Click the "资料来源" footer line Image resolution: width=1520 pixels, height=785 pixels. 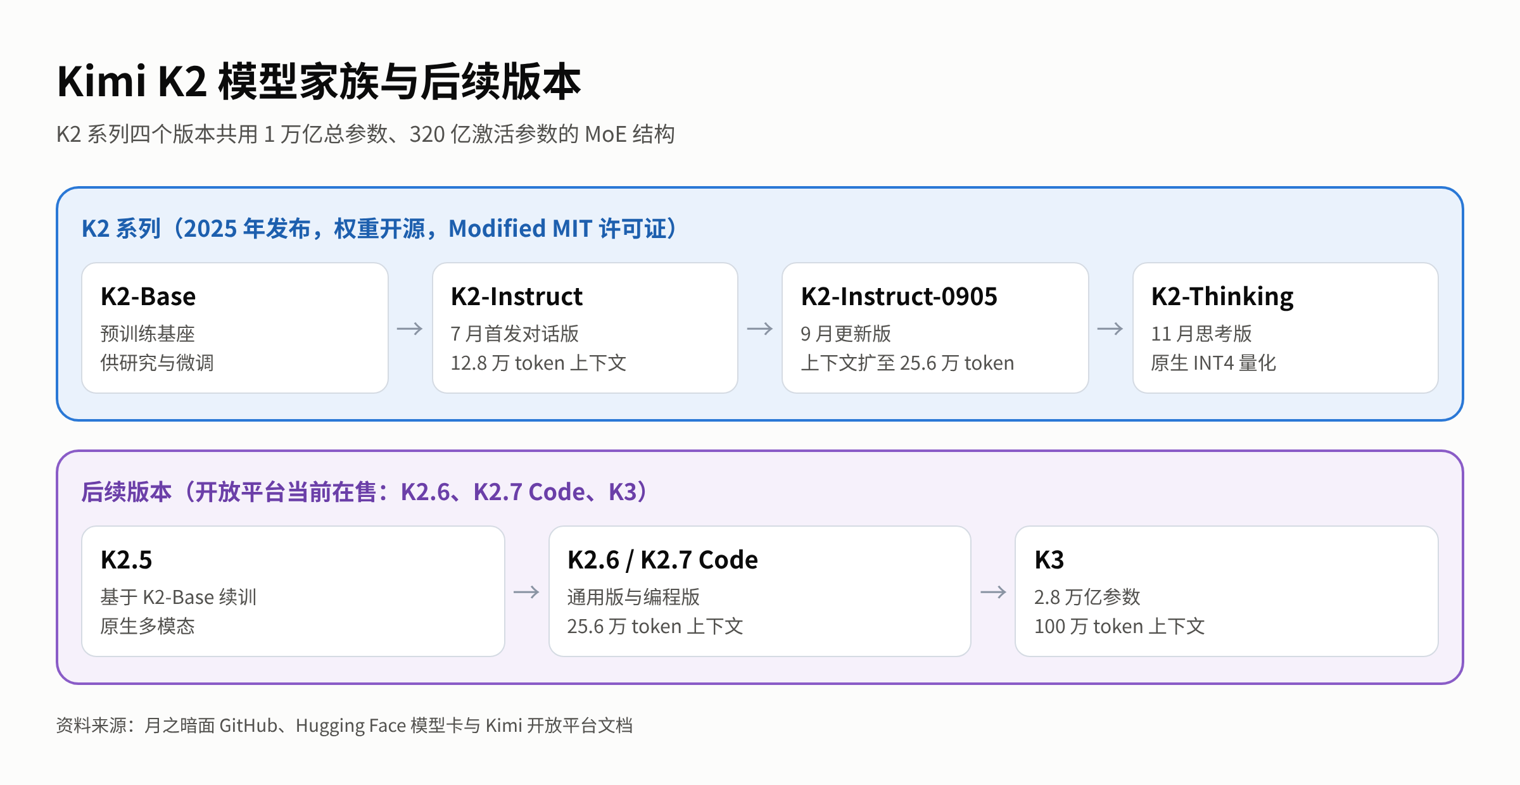pyautogui.click(x=345, y=725)
